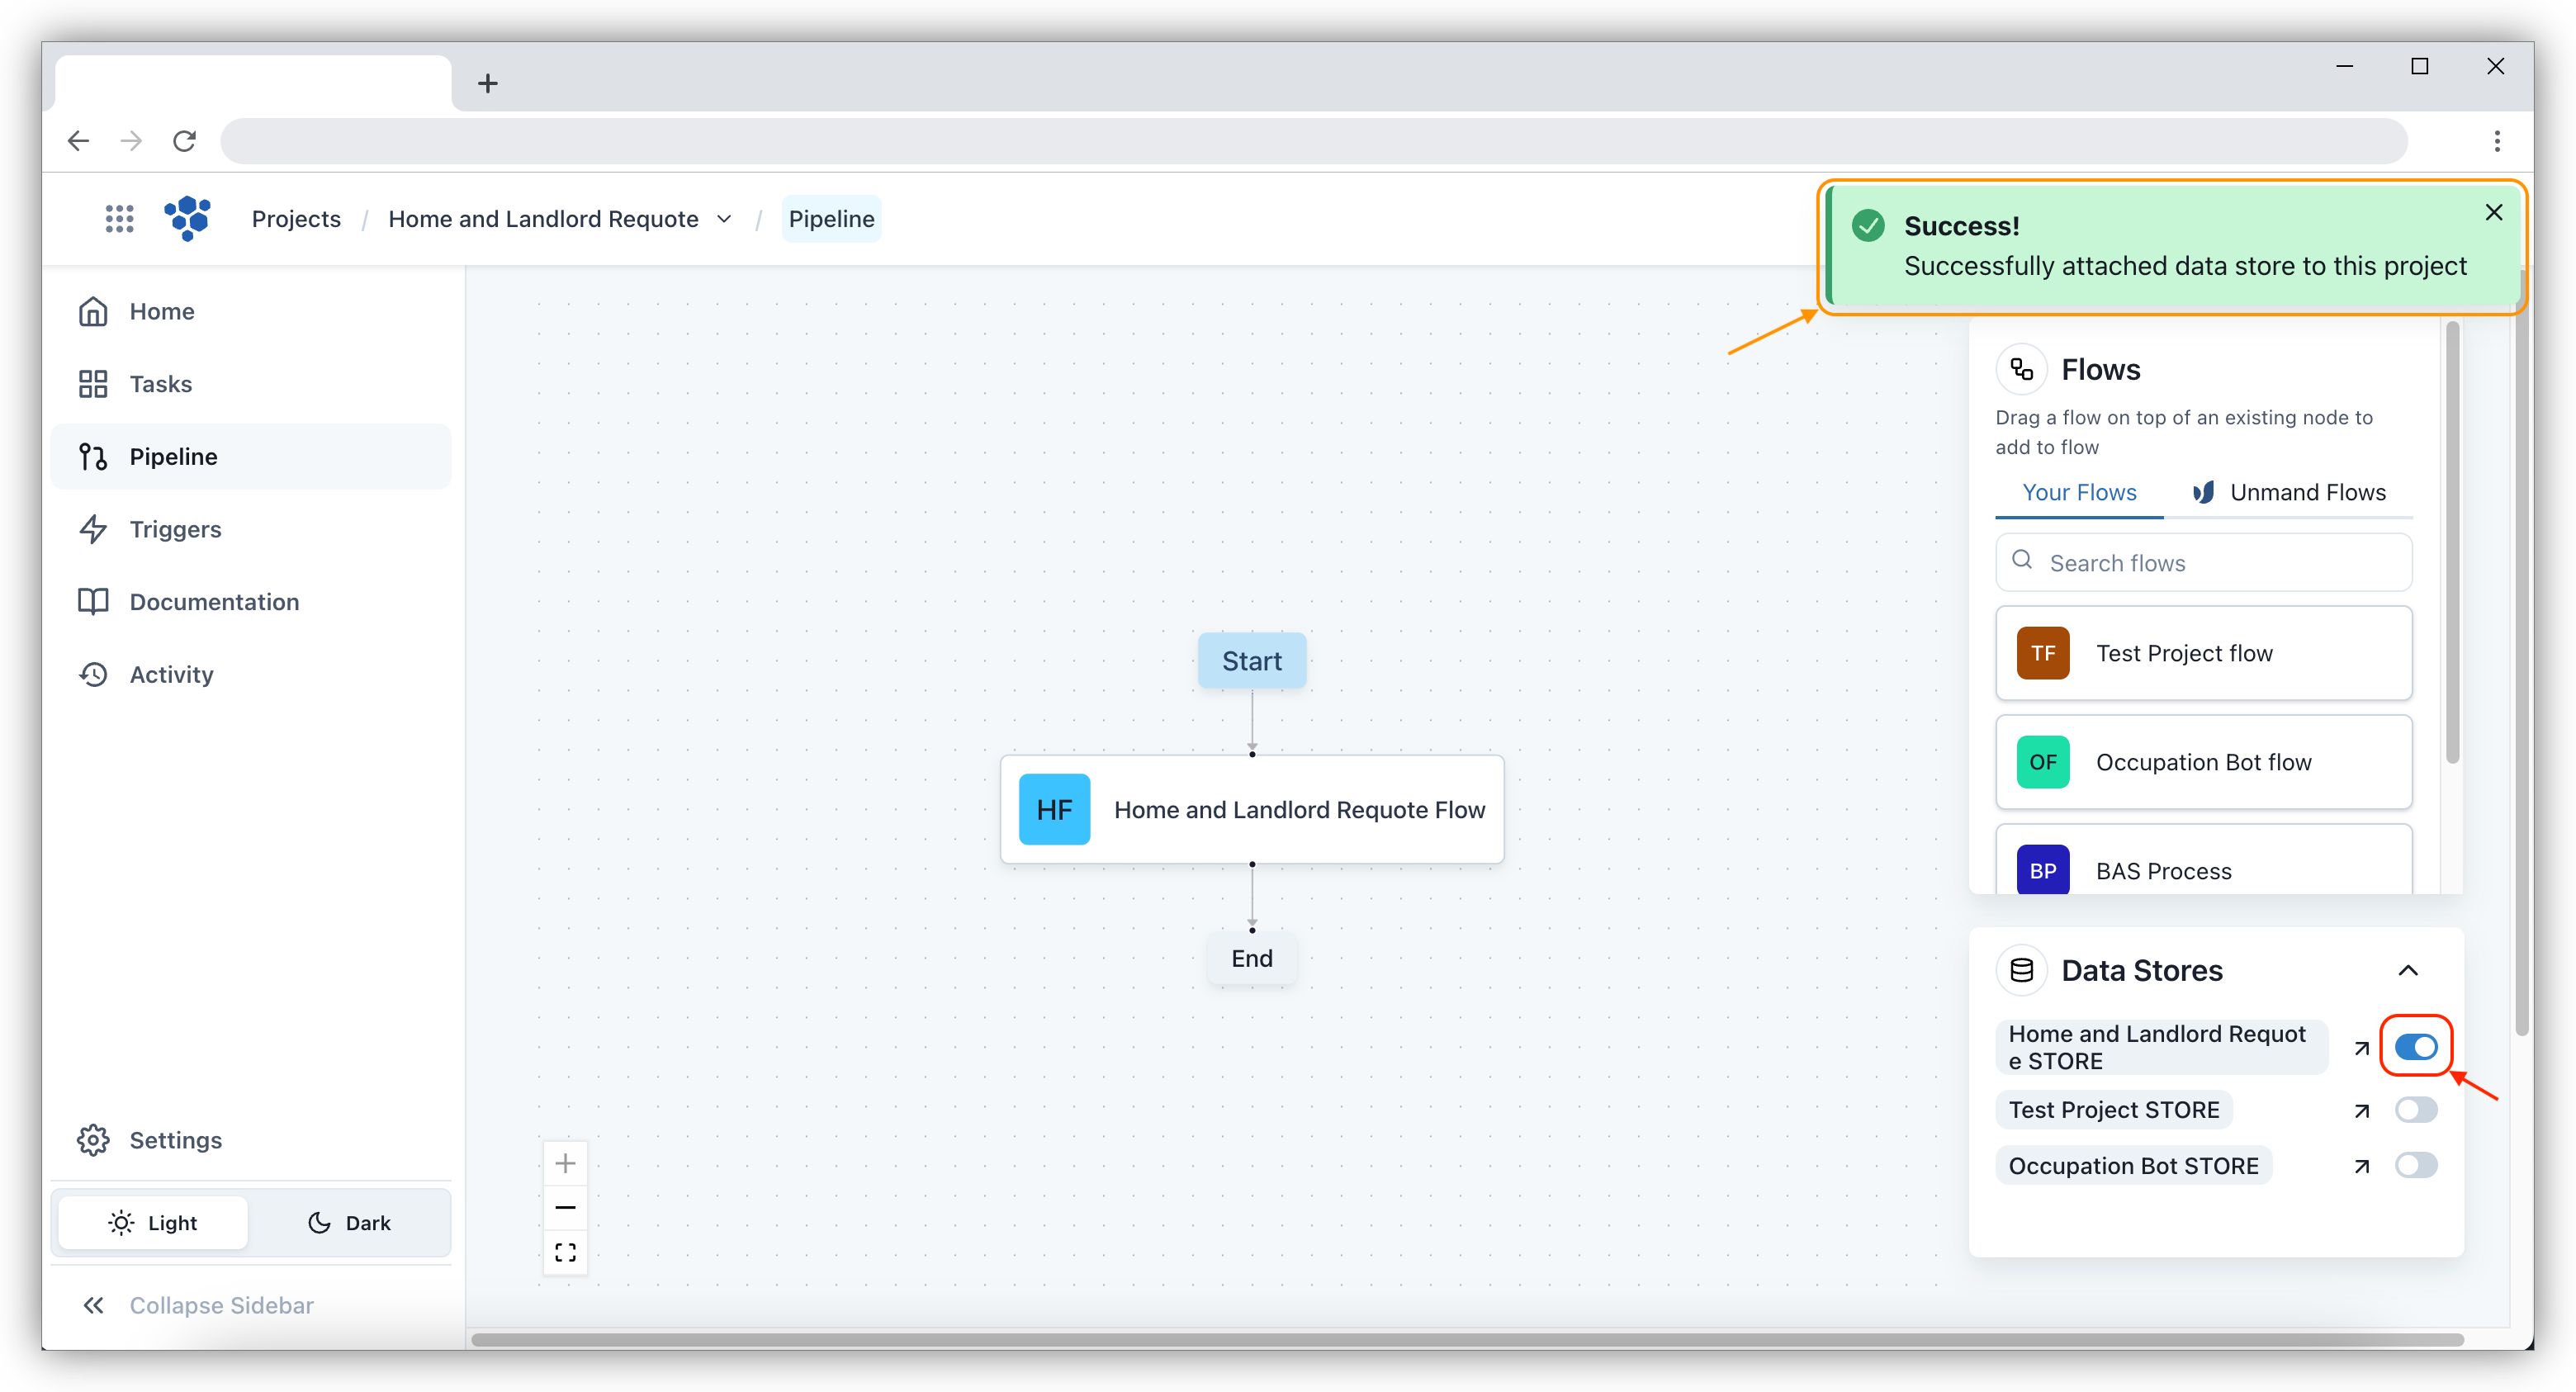
Task: Click the blue hexagon logo icon
Action: click(187, 218)
